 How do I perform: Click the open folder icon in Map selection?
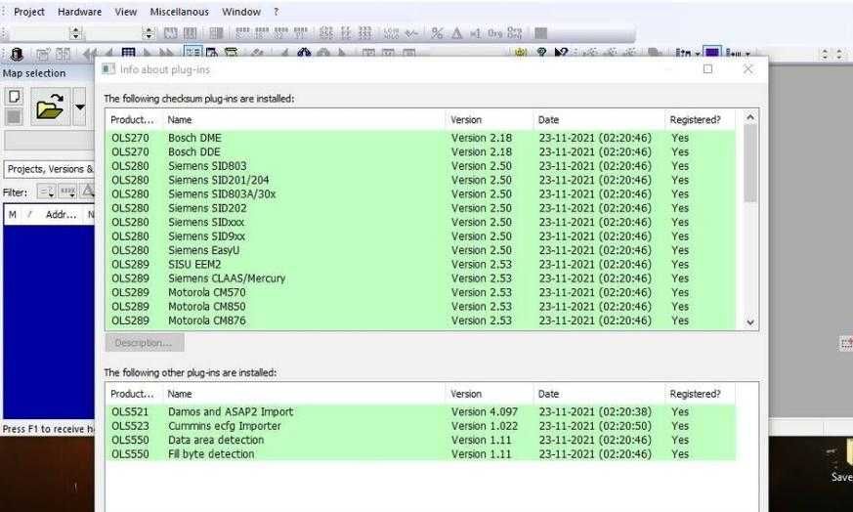(x=50, y=107)
